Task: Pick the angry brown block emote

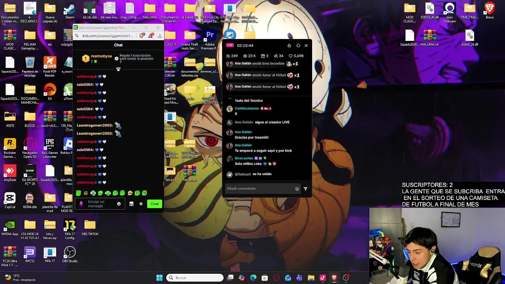Action: point(86,193)
